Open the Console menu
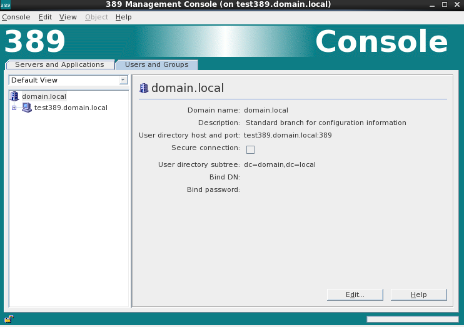The width and height of the screenshot is (464, 327). [16, 17]
